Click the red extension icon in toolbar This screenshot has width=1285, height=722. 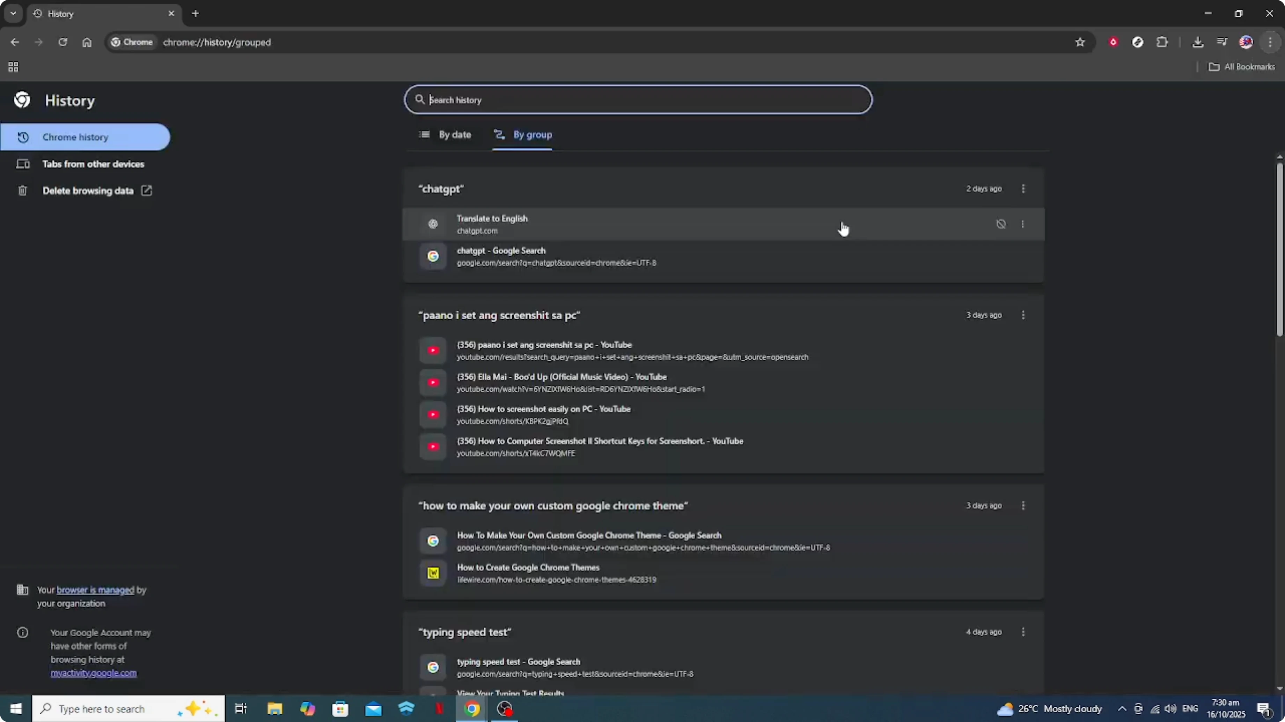pyautogui.click(x=1114, y=42)
